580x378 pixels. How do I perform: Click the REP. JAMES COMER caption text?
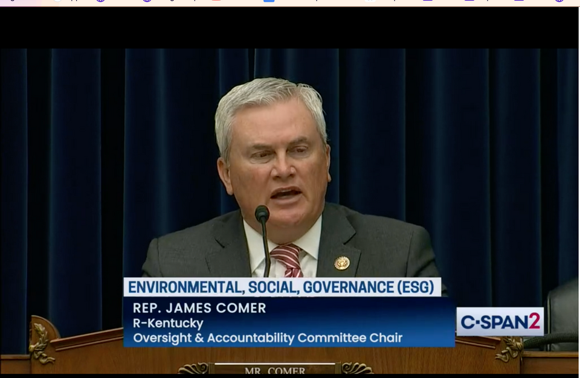click(x=199, y=308)
